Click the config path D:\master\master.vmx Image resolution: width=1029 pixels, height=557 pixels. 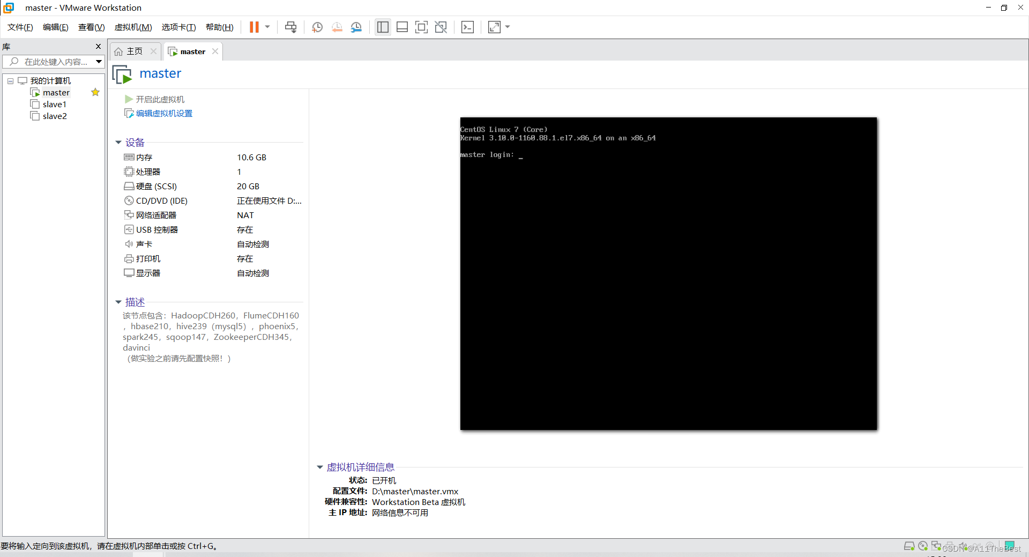pos(415,492)
